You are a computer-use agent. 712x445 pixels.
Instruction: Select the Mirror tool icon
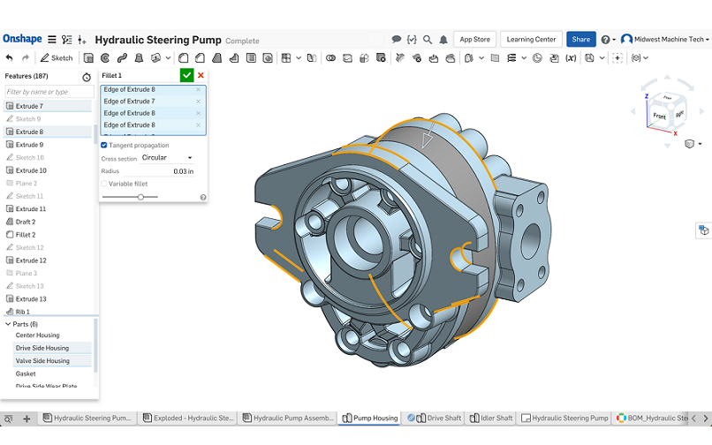coord(312,57)
